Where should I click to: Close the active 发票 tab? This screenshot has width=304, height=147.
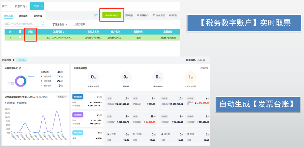pyautogui.click(x=41, y=6)
